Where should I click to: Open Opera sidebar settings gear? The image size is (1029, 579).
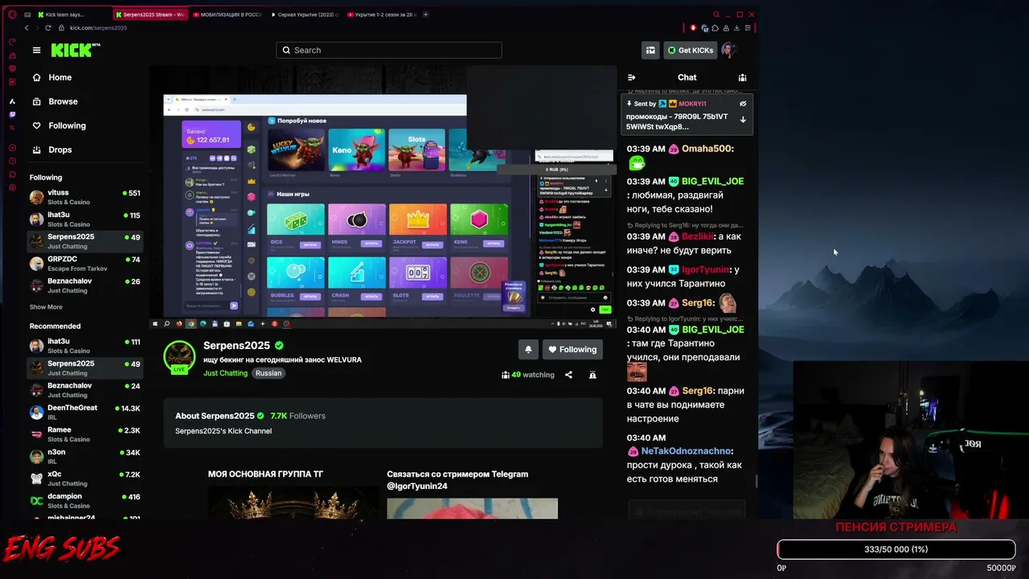12,187
